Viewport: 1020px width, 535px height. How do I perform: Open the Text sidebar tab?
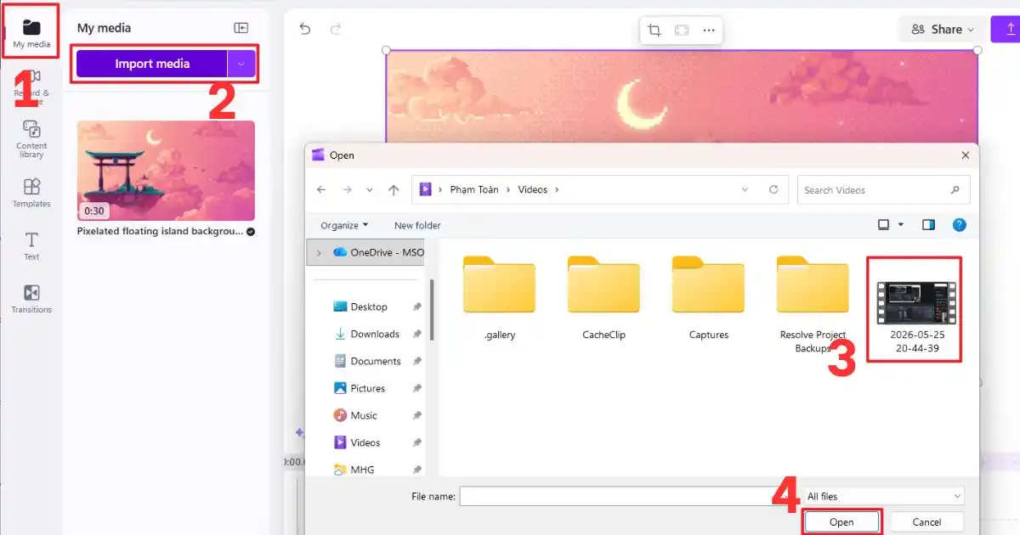[x=31, y=245]
